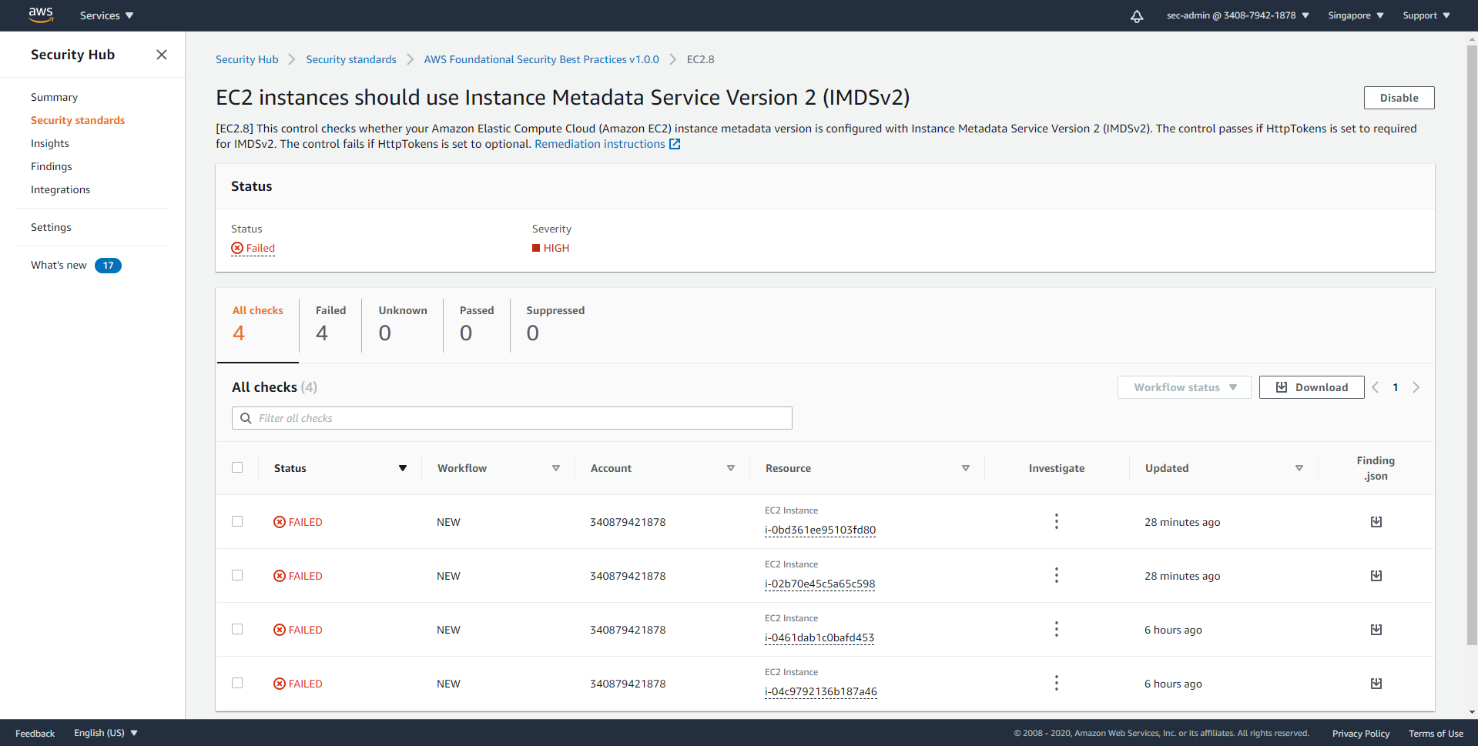
Task: Open Settings in sidebar
Action: tap(51, 227)
